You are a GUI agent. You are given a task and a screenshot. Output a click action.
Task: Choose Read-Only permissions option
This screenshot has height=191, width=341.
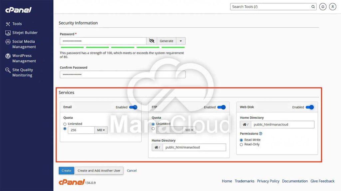tap(241, 145)
